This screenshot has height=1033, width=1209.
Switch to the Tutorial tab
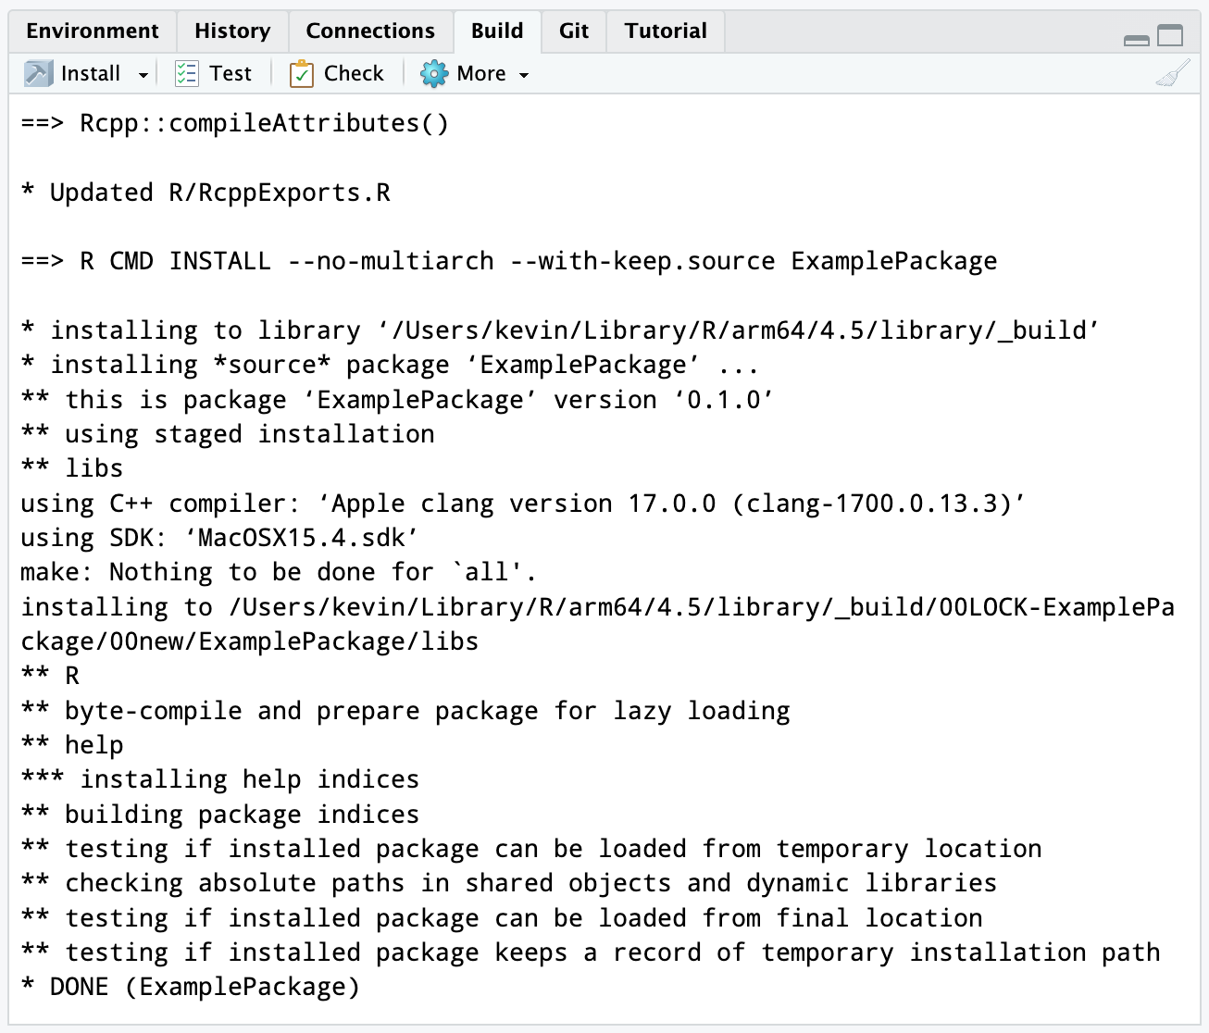[x=666, y=31]
